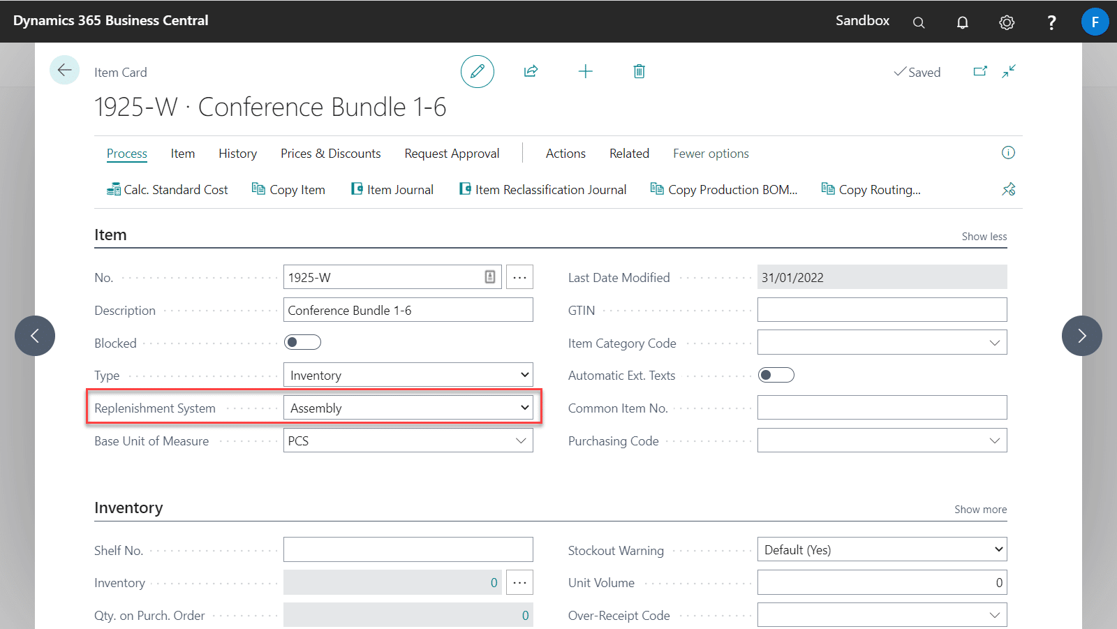
Task: Open the Over-Receipt Code dropdown
Action: pyautogui.click(x=995, y=615)
